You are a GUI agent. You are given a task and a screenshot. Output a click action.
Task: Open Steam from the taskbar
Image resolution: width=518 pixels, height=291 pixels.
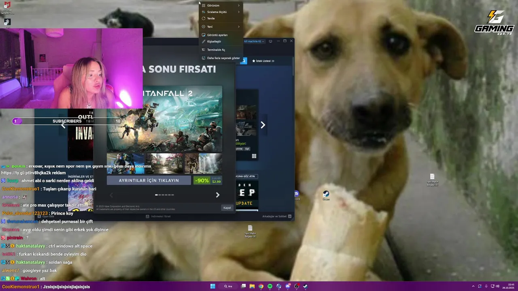pos(306,286)
